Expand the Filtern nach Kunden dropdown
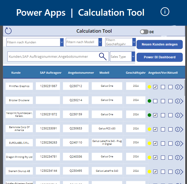Image resolution: width=187 pixels, height=184 pixels. tap(62, 42)
